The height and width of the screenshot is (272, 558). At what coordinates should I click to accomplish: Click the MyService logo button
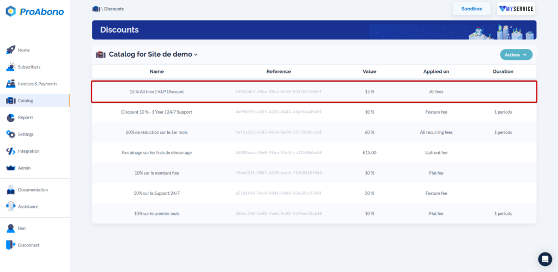pos(516,9)
